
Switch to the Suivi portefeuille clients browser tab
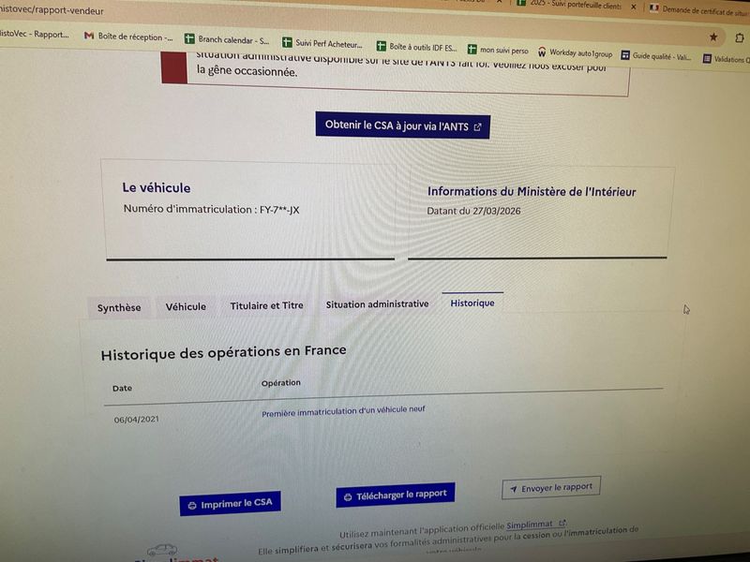(569, 5)
